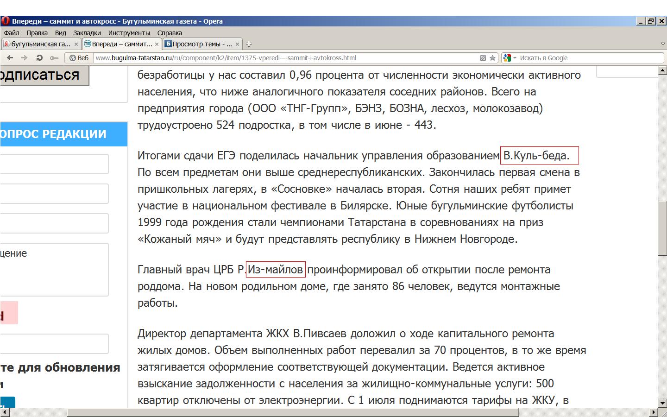
Task: Click the Forward navigation arrow
Action: click(x=24, y=58)
